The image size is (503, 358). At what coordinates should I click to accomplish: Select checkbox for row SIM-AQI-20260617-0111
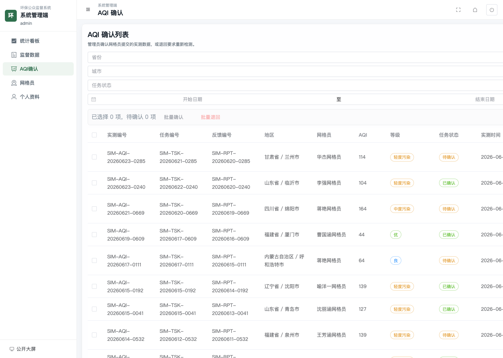(x=94, y=260)
